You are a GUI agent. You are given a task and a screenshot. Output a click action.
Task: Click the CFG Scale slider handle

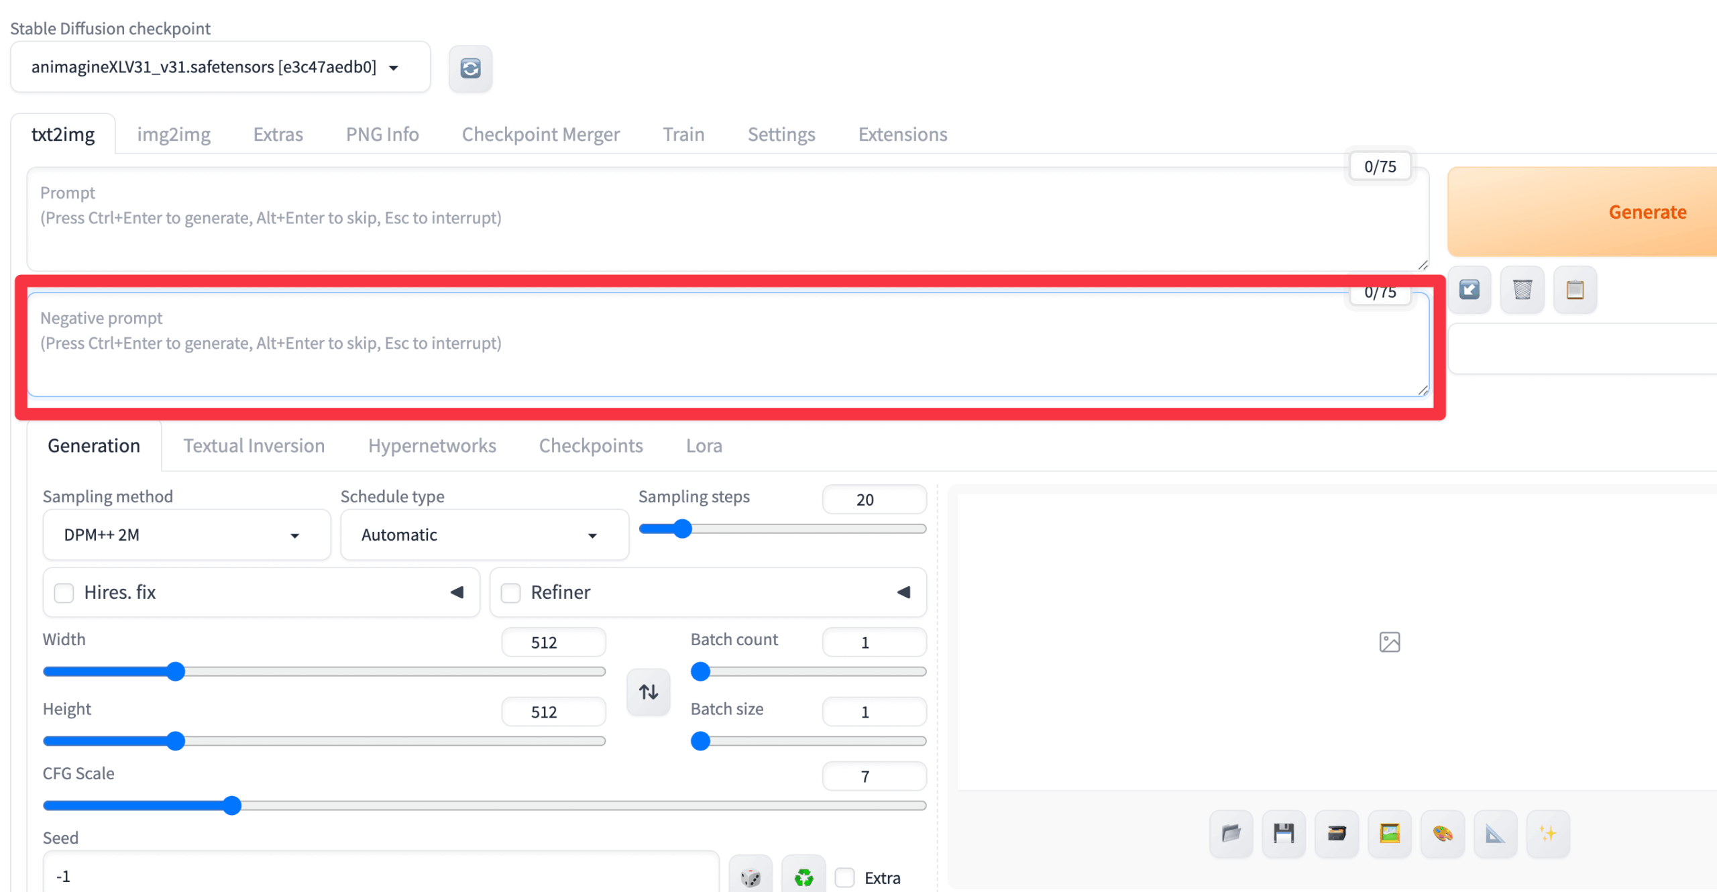[x=232, y=805]
